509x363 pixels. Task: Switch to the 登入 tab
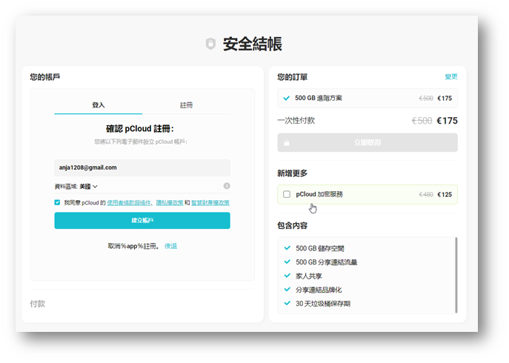coord(98,105)
